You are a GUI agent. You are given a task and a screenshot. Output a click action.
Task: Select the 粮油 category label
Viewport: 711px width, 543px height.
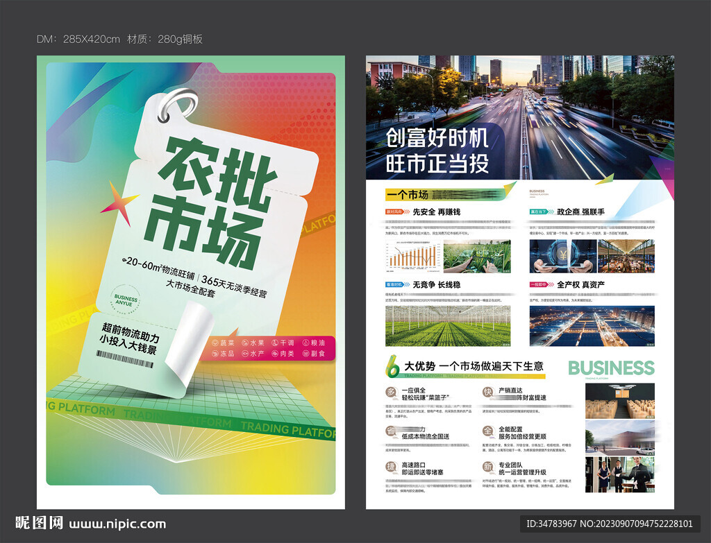click(x=317, y=343)
